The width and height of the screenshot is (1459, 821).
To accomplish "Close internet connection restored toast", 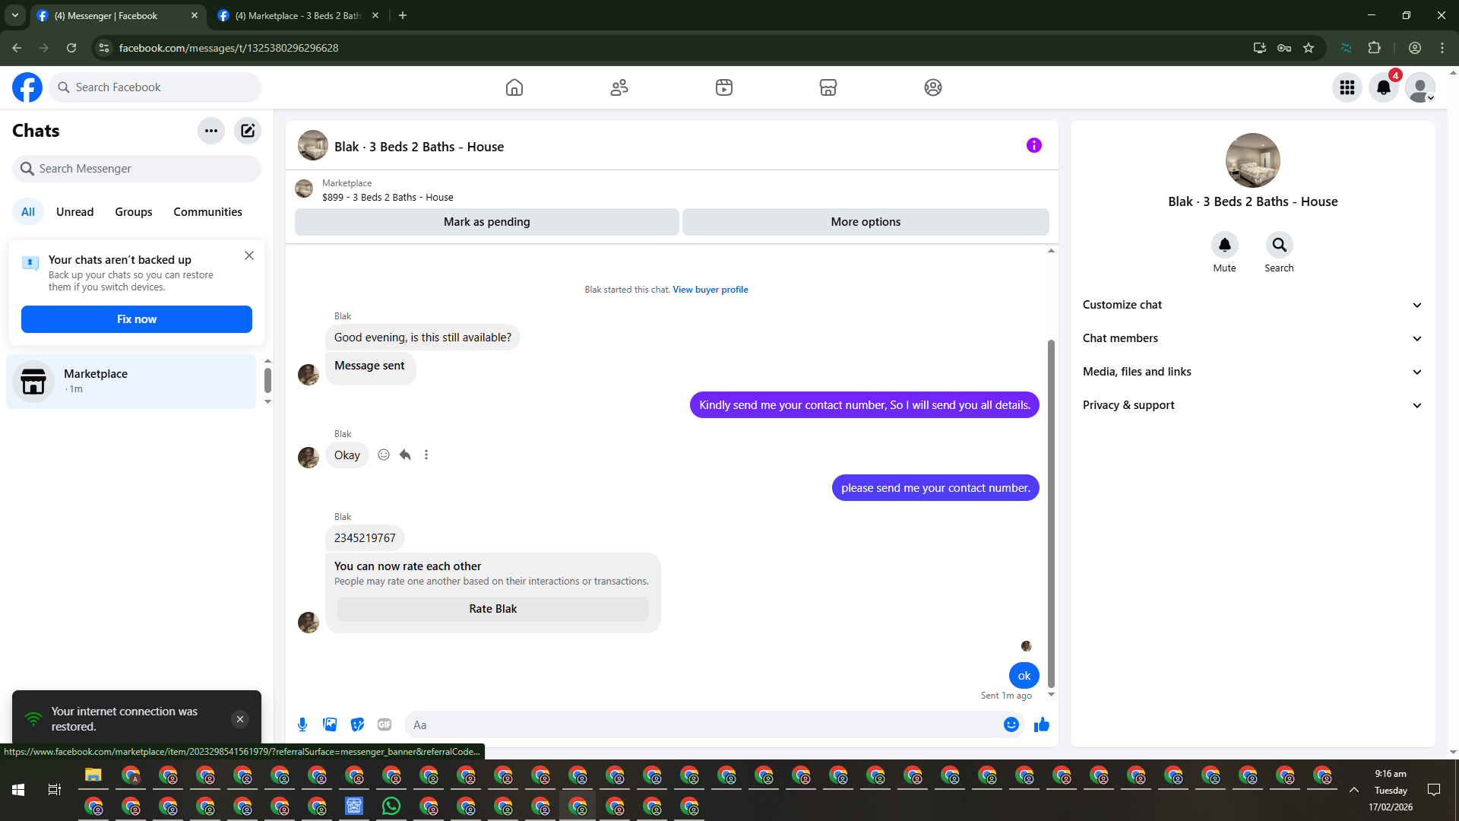I will 240,719.
